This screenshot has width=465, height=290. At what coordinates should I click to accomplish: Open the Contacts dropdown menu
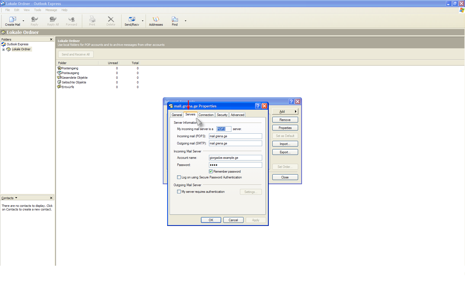pyautogui.click(x=16, y=198)
